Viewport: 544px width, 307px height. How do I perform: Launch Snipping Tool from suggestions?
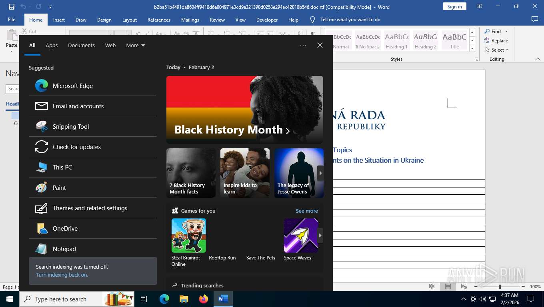click(92, 126)
